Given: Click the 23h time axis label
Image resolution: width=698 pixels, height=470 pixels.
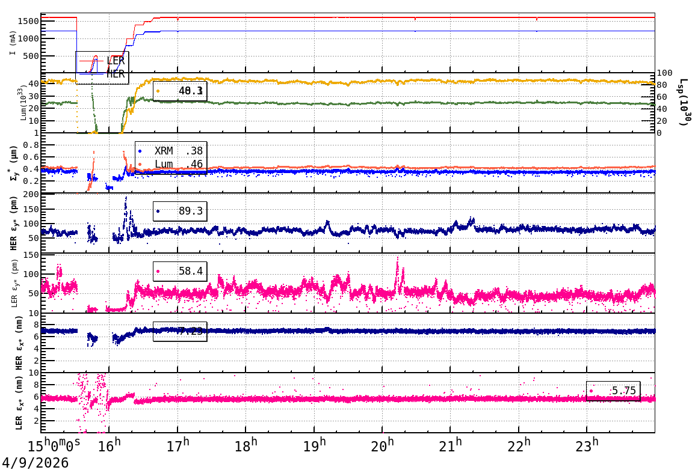Looking at the screenshot, I should 587,445.
